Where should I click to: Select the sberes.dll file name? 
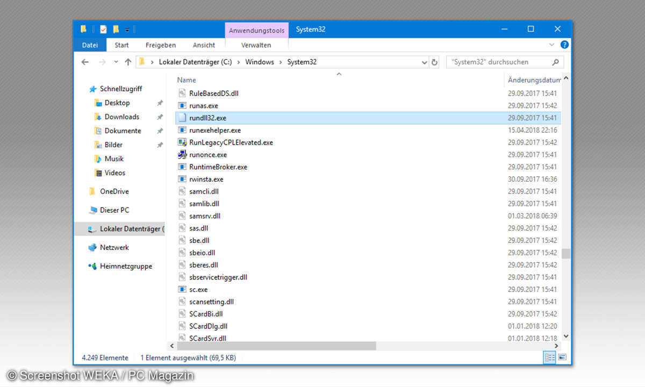(204, 265)
